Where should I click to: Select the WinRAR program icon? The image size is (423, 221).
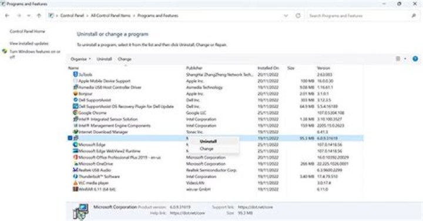pyautogui.click(x=75, y=189)
